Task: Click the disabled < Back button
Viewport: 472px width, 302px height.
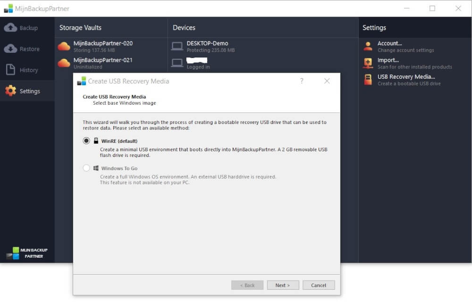Action: tap(247, 285)
